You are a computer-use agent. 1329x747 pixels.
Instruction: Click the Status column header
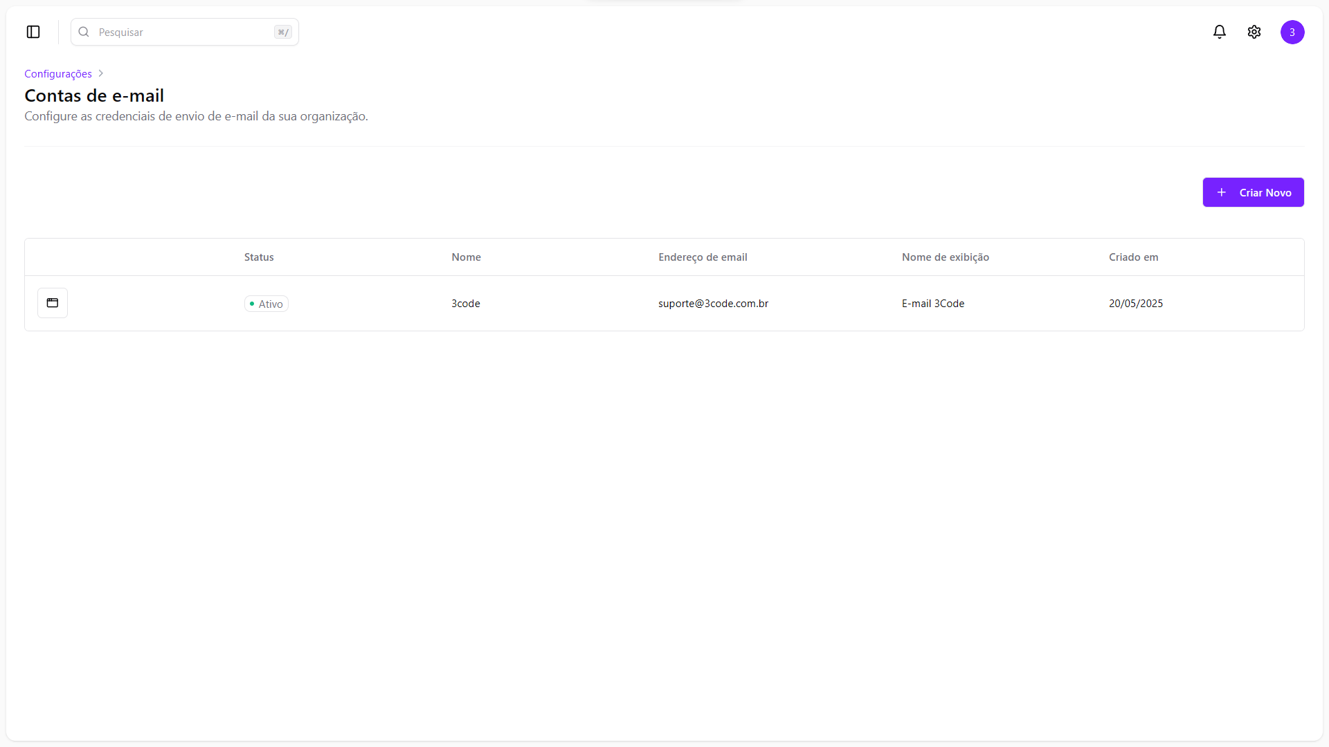tap(259, 257)
